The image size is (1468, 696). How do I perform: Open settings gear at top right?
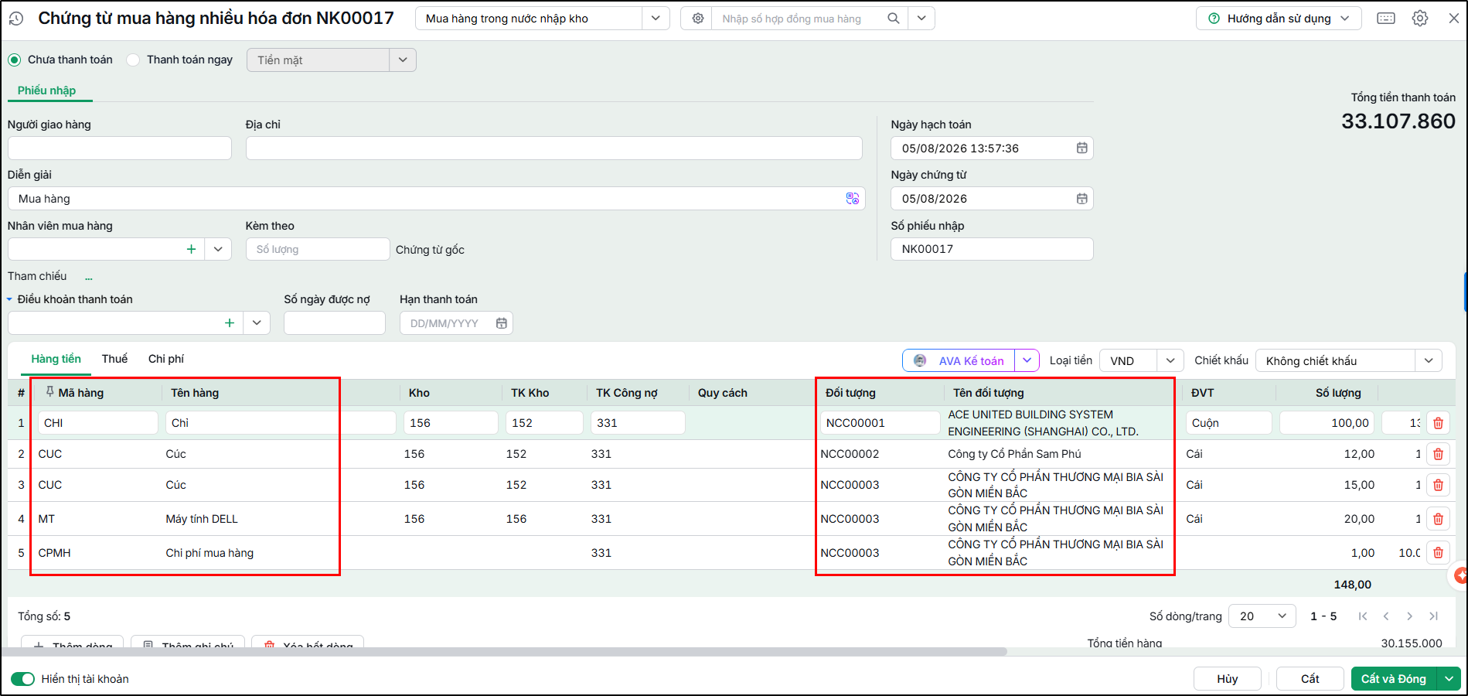[1420, 19]
